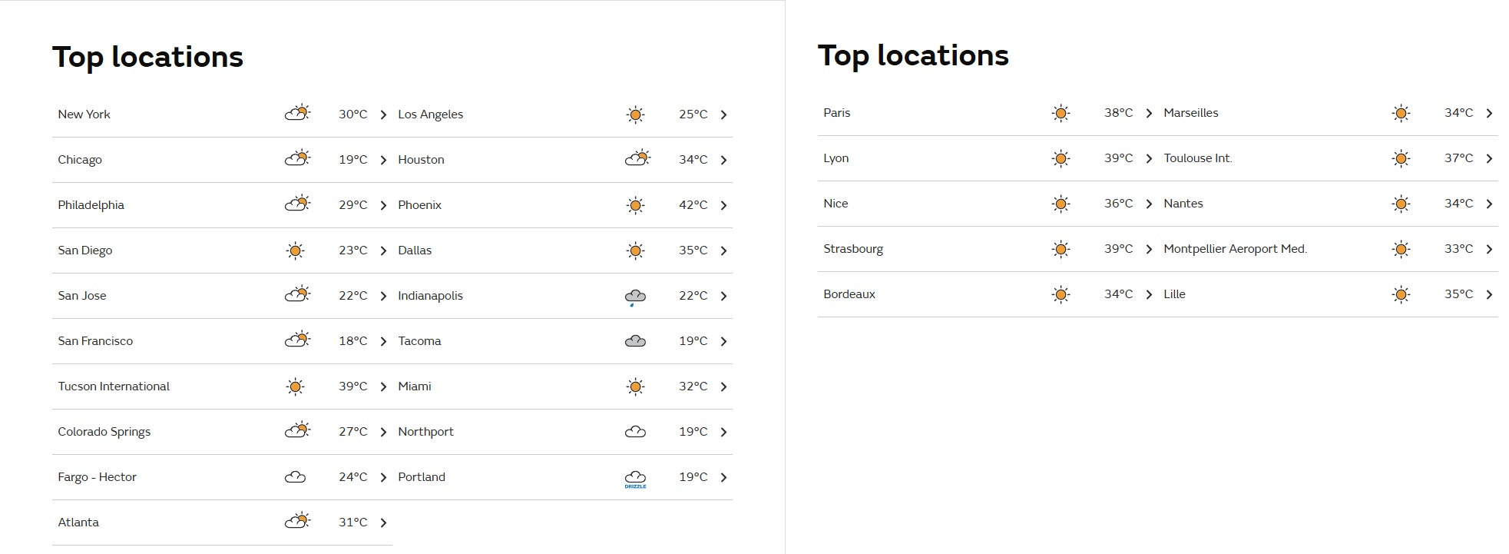Viewport: 1509px width, 554px height.
Task: Expand Chicago forecast with its chevron
Action: click(x=383, y=160)
